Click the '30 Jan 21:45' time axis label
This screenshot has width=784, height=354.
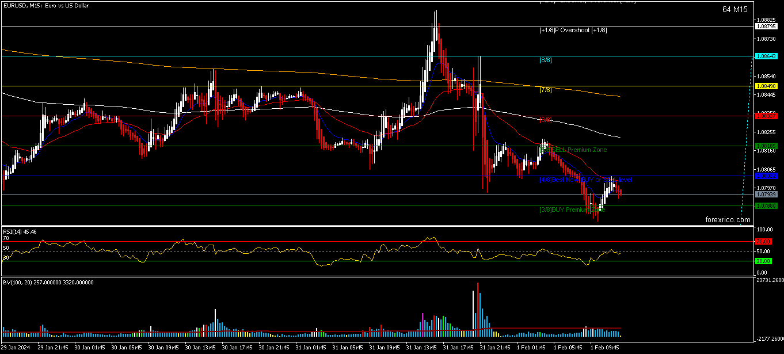(274, 348)
